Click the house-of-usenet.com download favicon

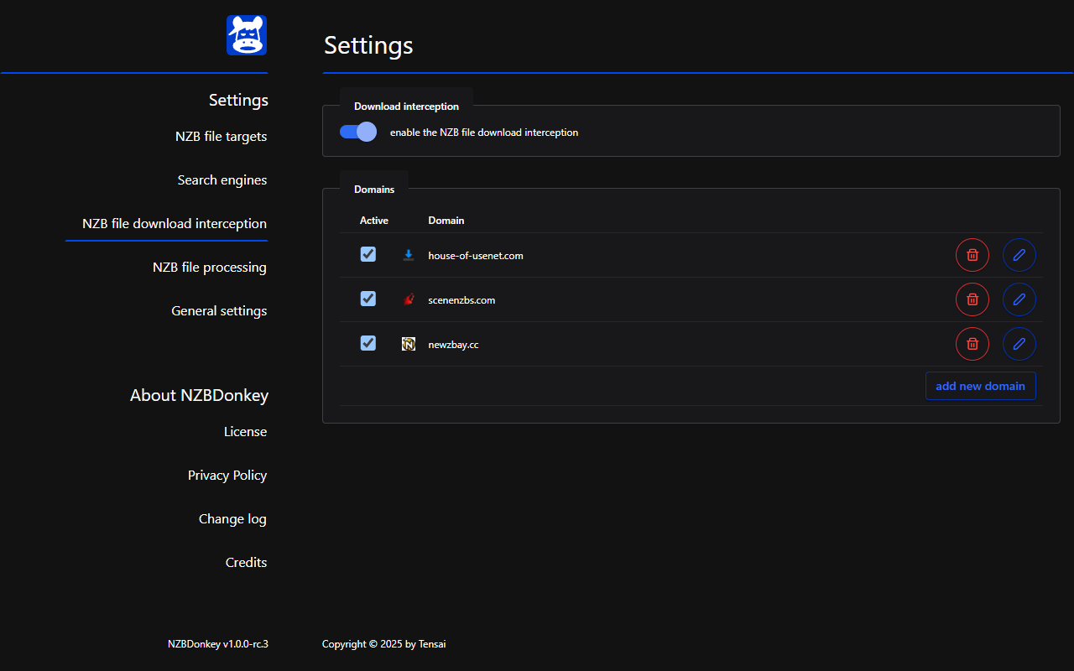[x=409, y=255]
